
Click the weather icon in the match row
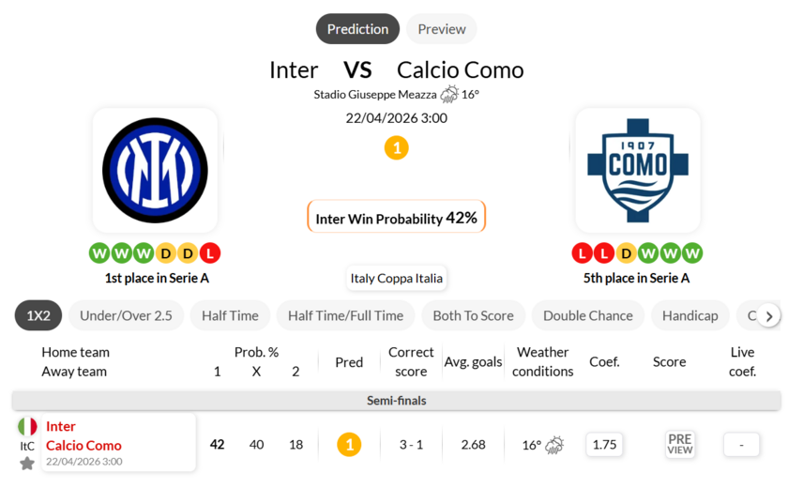click(554, 445)
